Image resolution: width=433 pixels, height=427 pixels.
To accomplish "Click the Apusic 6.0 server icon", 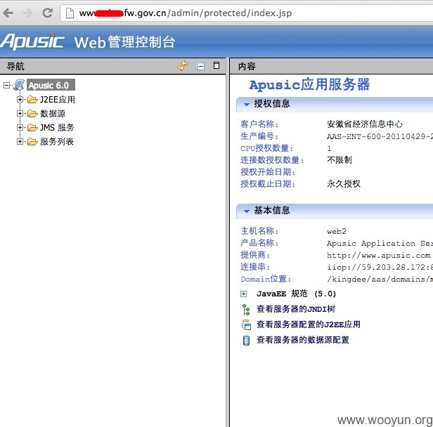I will (19, 85).
